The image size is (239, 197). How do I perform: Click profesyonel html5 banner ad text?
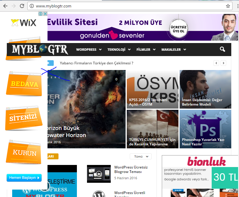(x=185, y=172)
